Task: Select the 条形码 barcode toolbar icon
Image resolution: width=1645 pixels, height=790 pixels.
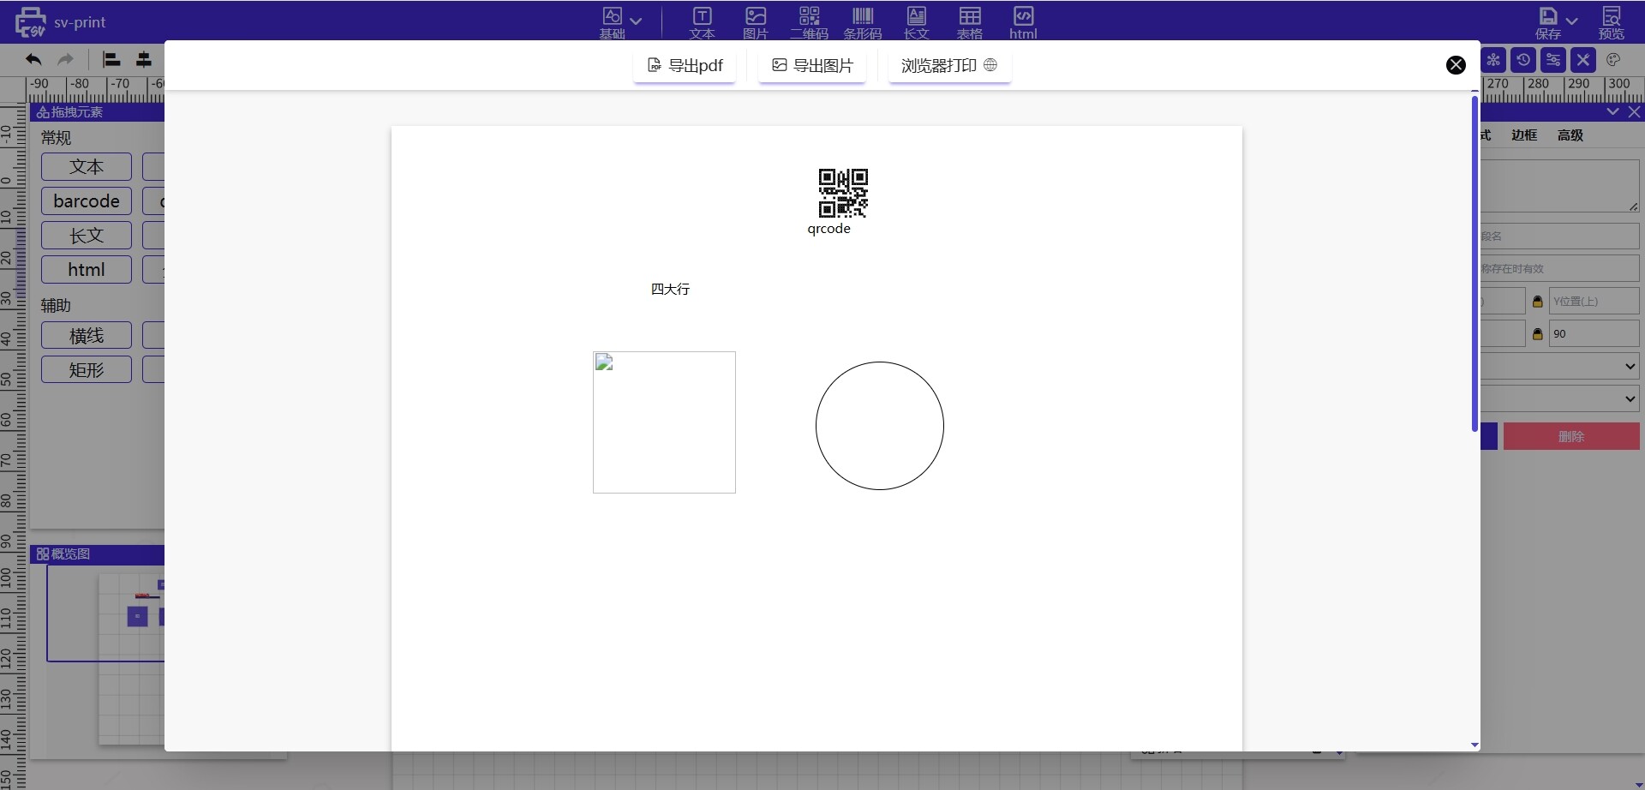Action: point(862,22)
